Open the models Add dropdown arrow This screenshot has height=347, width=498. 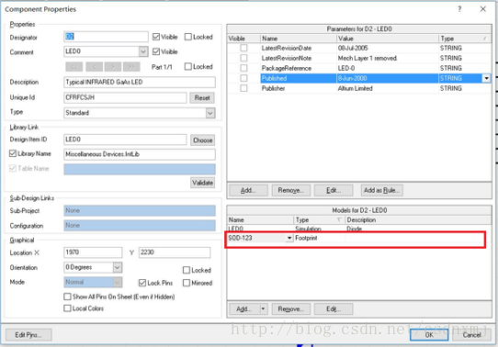click(264, 309)
